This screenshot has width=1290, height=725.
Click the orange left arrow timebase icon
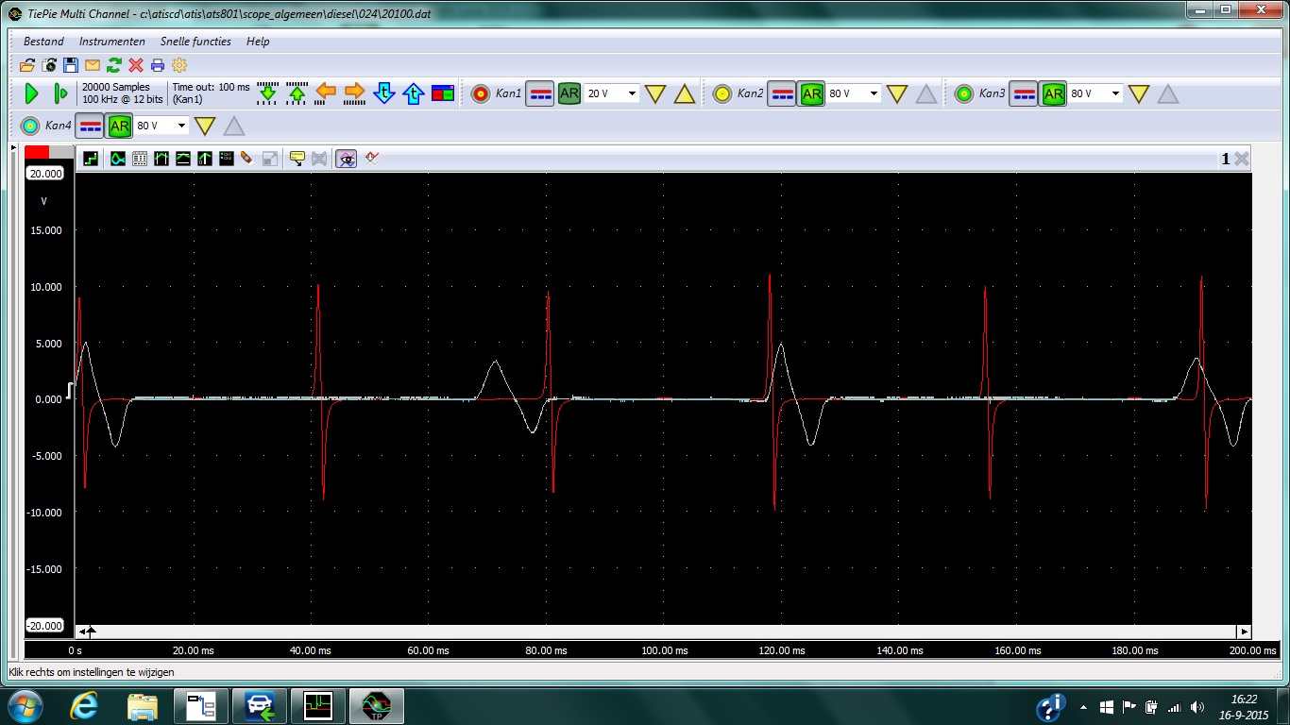coord(326,93)
